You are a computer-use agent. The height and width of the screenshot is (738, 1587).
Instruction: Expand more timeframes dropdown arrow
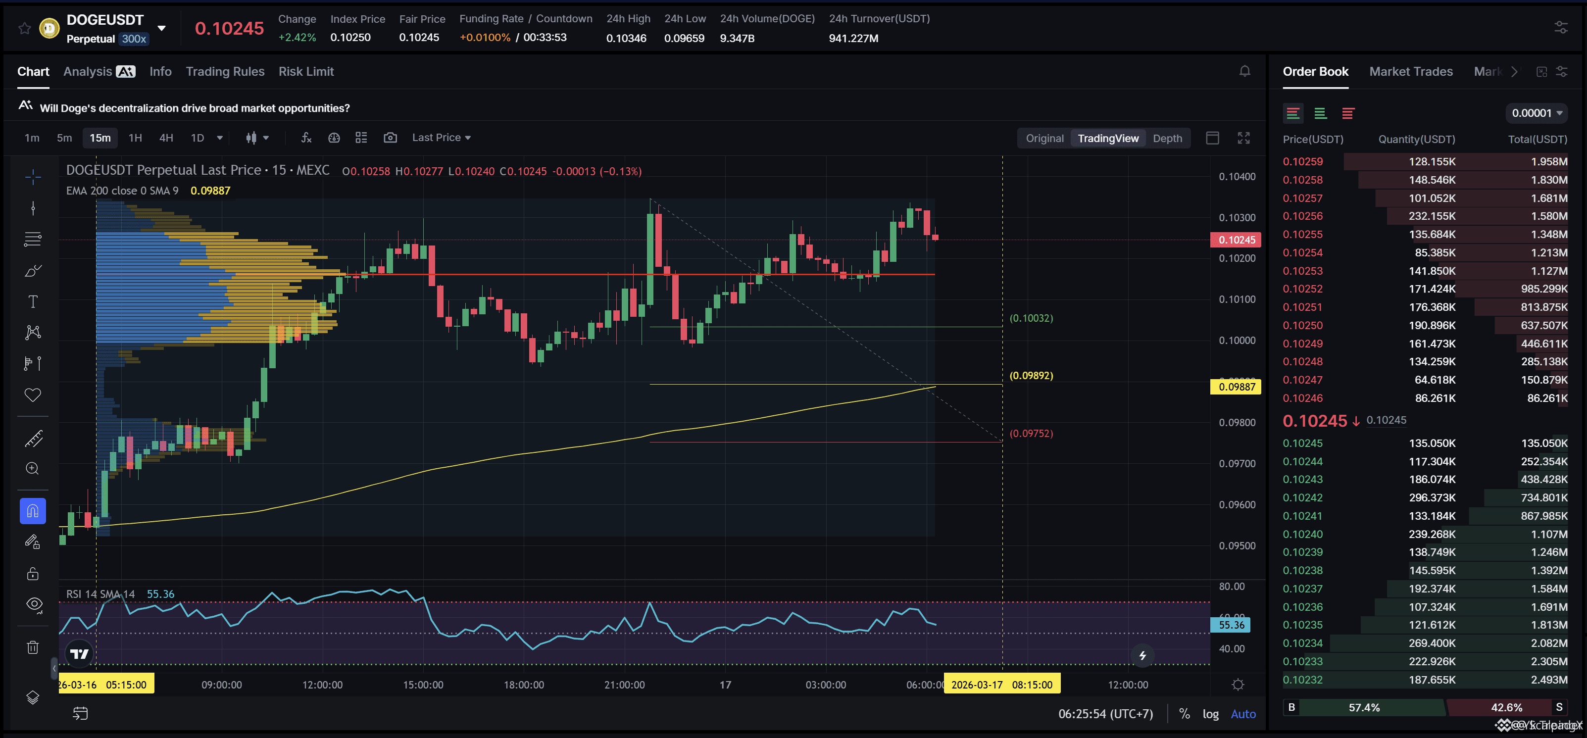coord(220,138)
